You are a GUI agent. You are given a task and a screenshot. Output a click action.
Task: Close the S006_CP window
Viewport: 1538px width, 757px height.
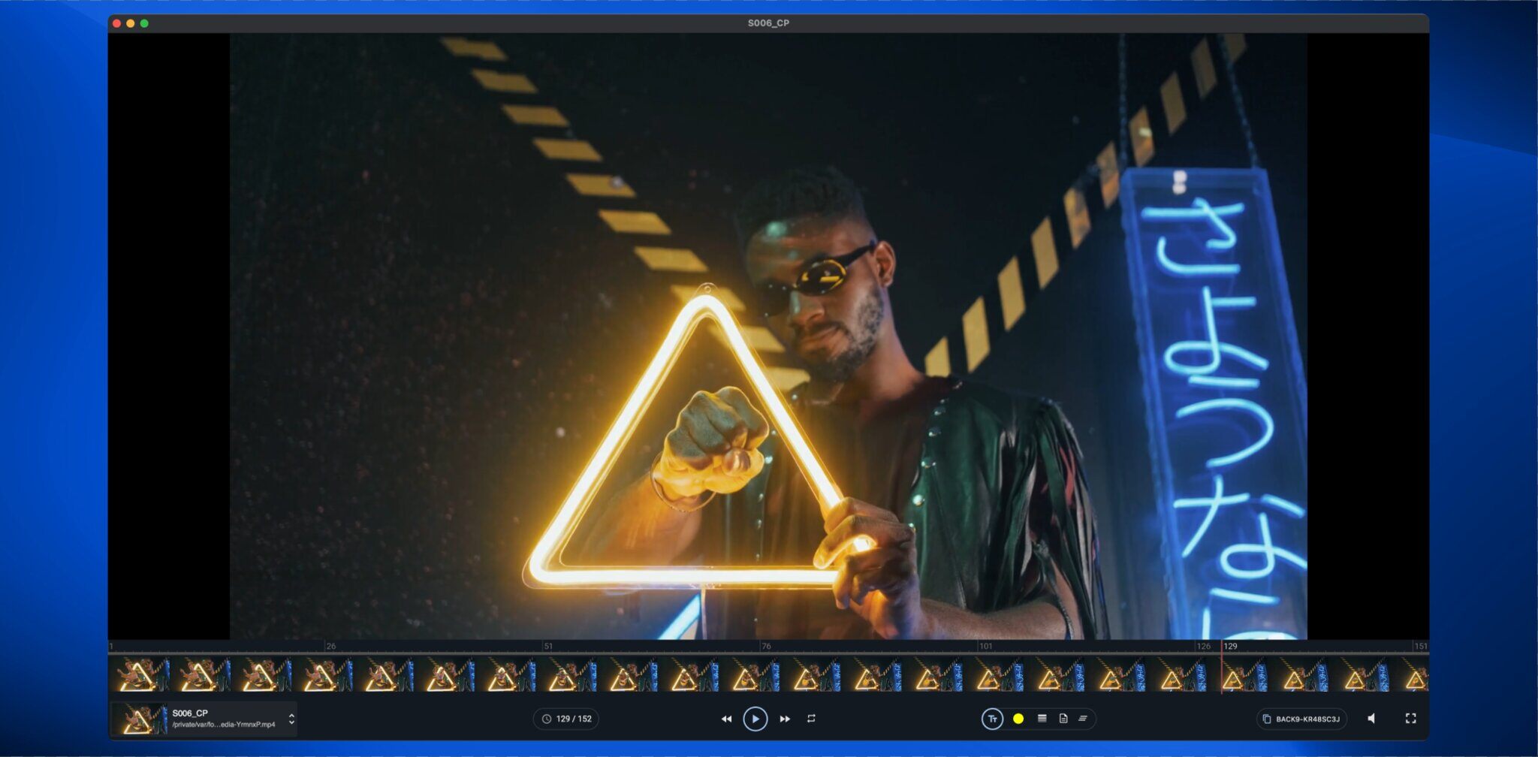click(116, 23)
